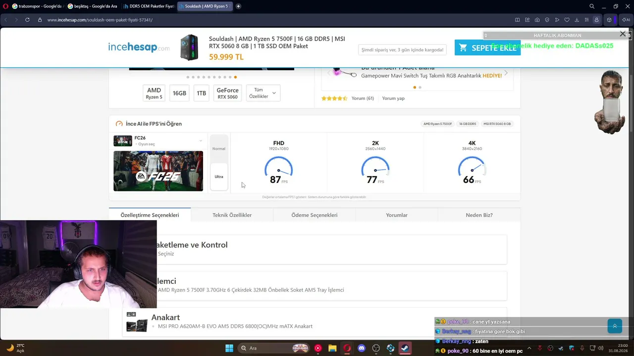Click the FC26 game banner image

158,171
